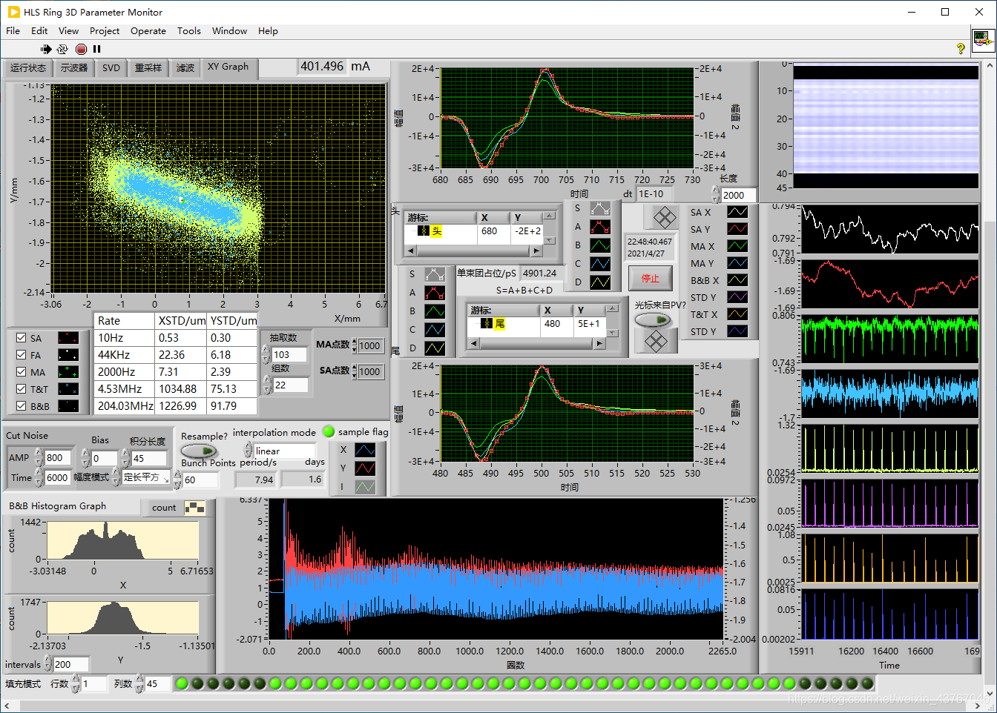The image size is (997, 713).
Task: Click the Run Continuously toolbar icon
Action: (x=62, y=49)
